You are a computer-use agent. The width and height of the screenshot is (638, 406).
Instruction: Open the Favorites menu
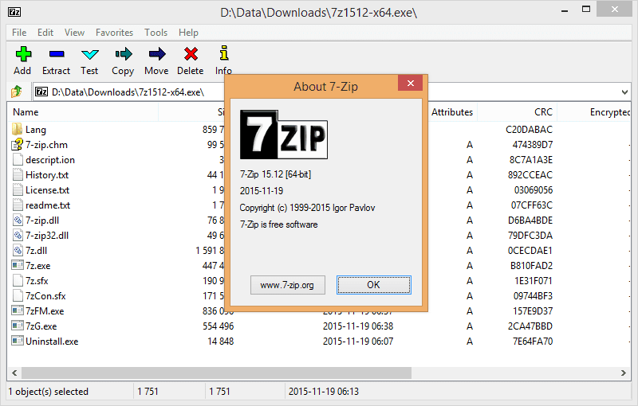tap(114, 33)
